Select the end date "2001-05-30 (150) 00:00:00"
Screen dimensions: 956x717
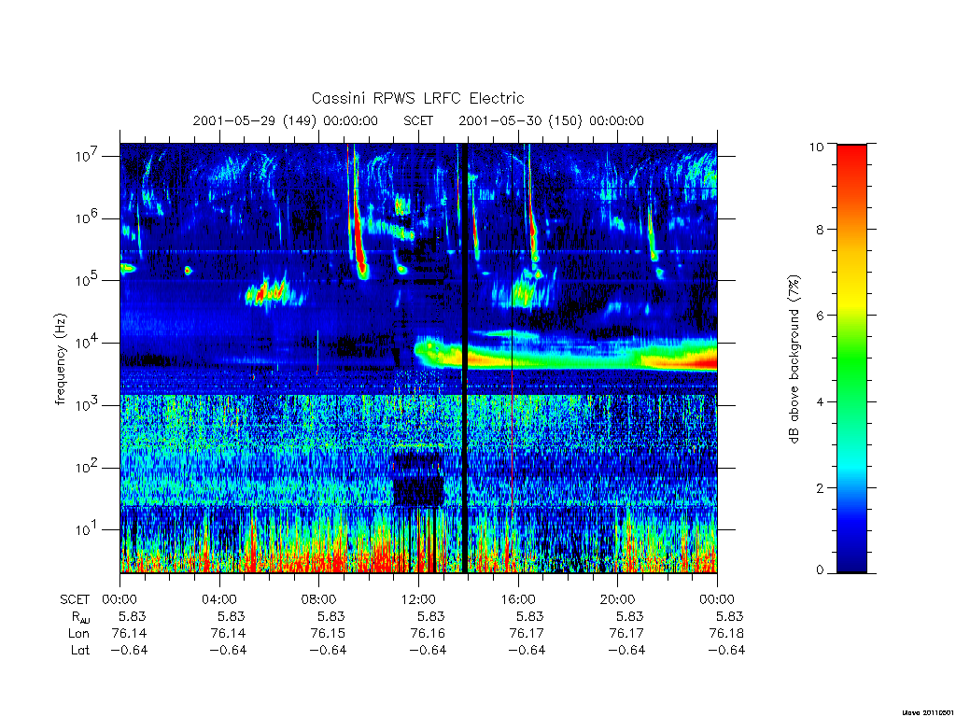(551, 120)
